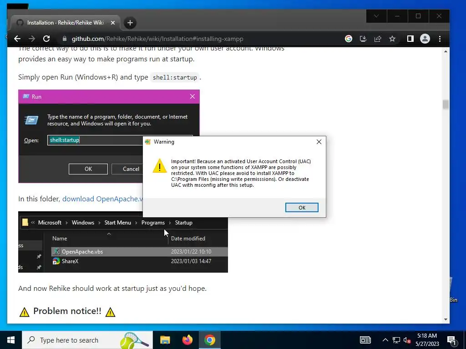Image resolution: width=466 pixels, height=349 pixels.
Task: Open the Chrome three-dot menu
Action: coord(440,39)
